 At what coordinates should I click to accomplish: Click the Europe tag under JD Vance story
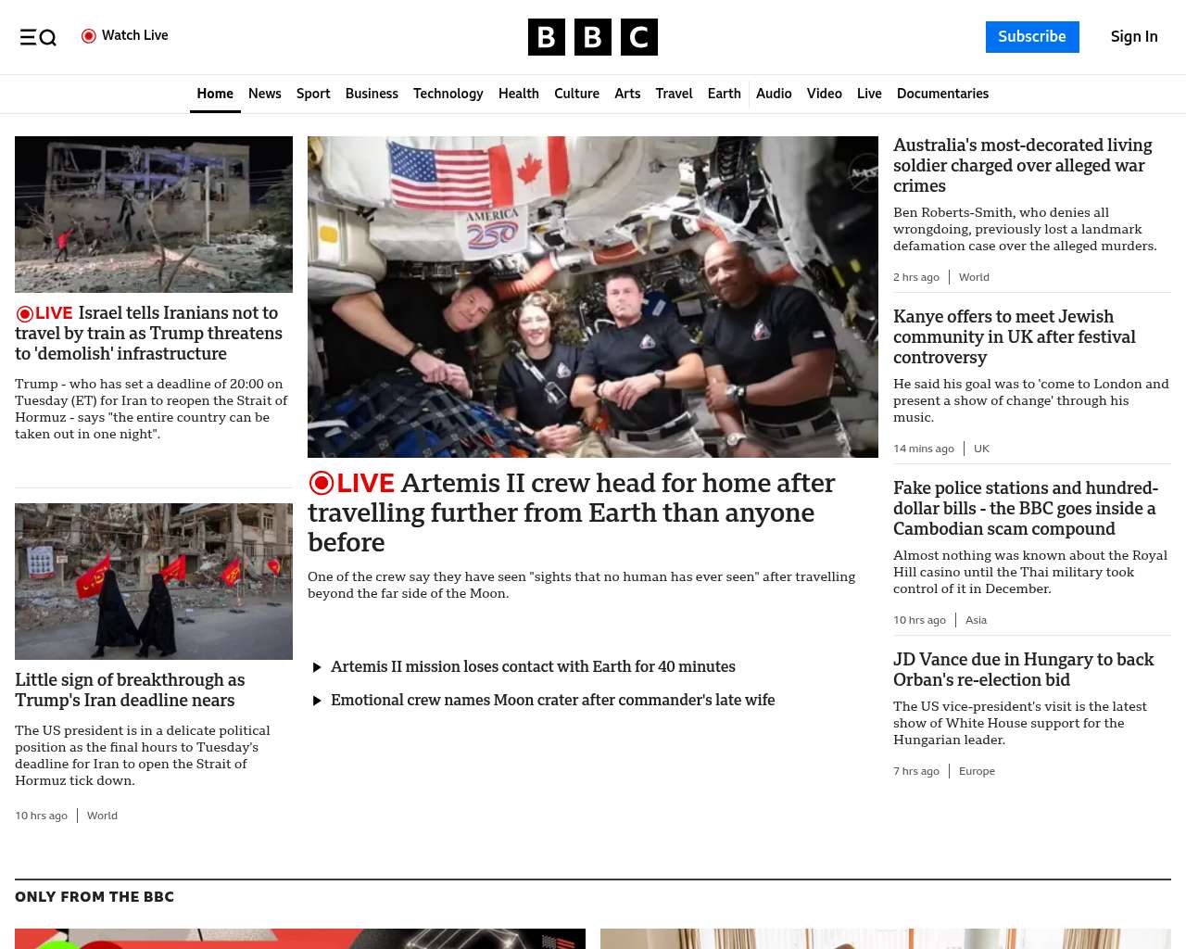coord(977,771)
